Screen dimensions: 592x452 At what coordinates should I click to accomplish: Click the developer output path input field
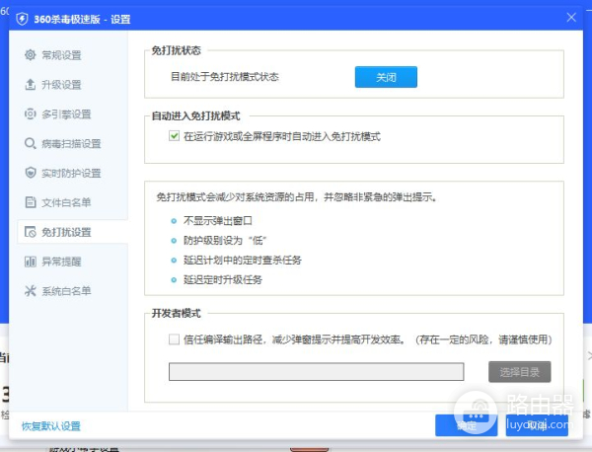point(317,372)
